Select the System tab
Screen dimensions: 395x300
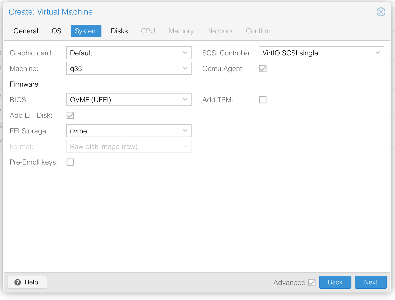[x=86, y=31]
